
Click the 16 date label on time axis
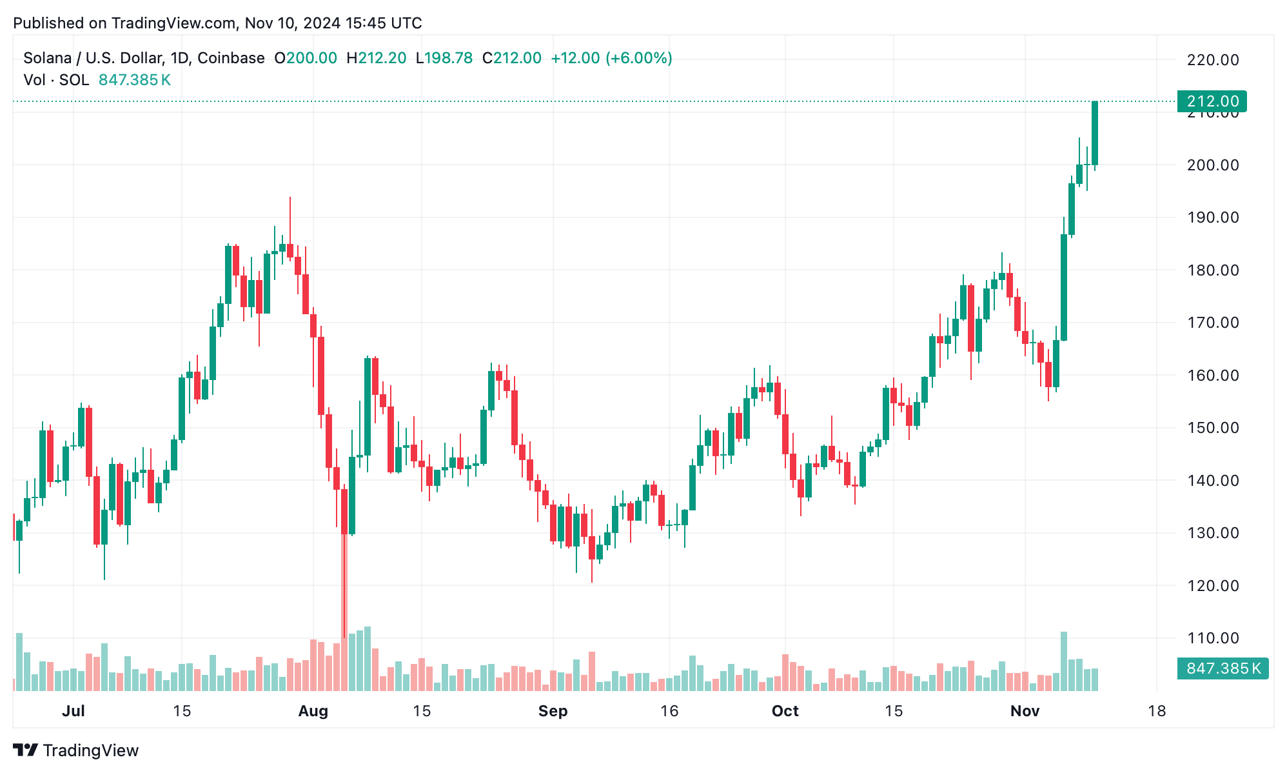(x=670, y=711)
